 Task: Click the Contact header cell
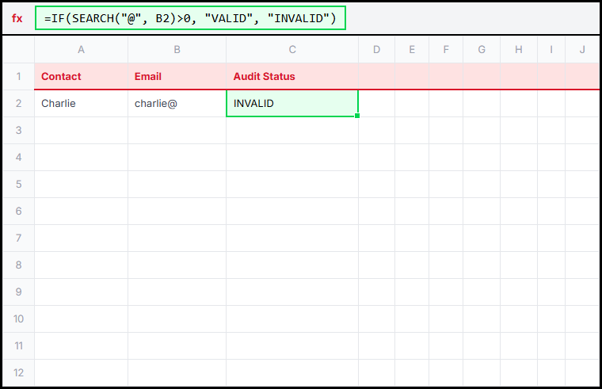click(81, 77)
